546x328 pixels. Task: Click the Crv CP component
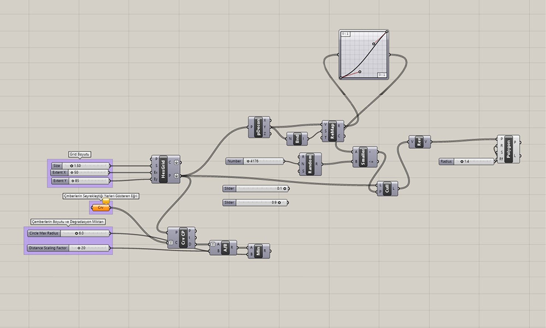point(183,238)
